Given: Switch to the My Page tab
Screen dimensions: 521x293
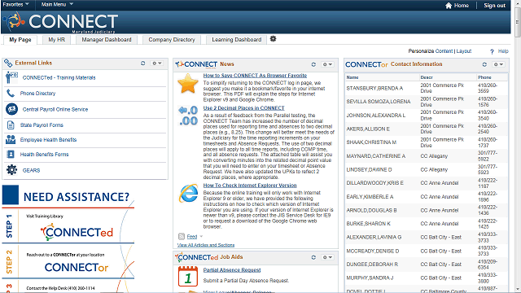Looking at the screenshot, I should 20,40.
